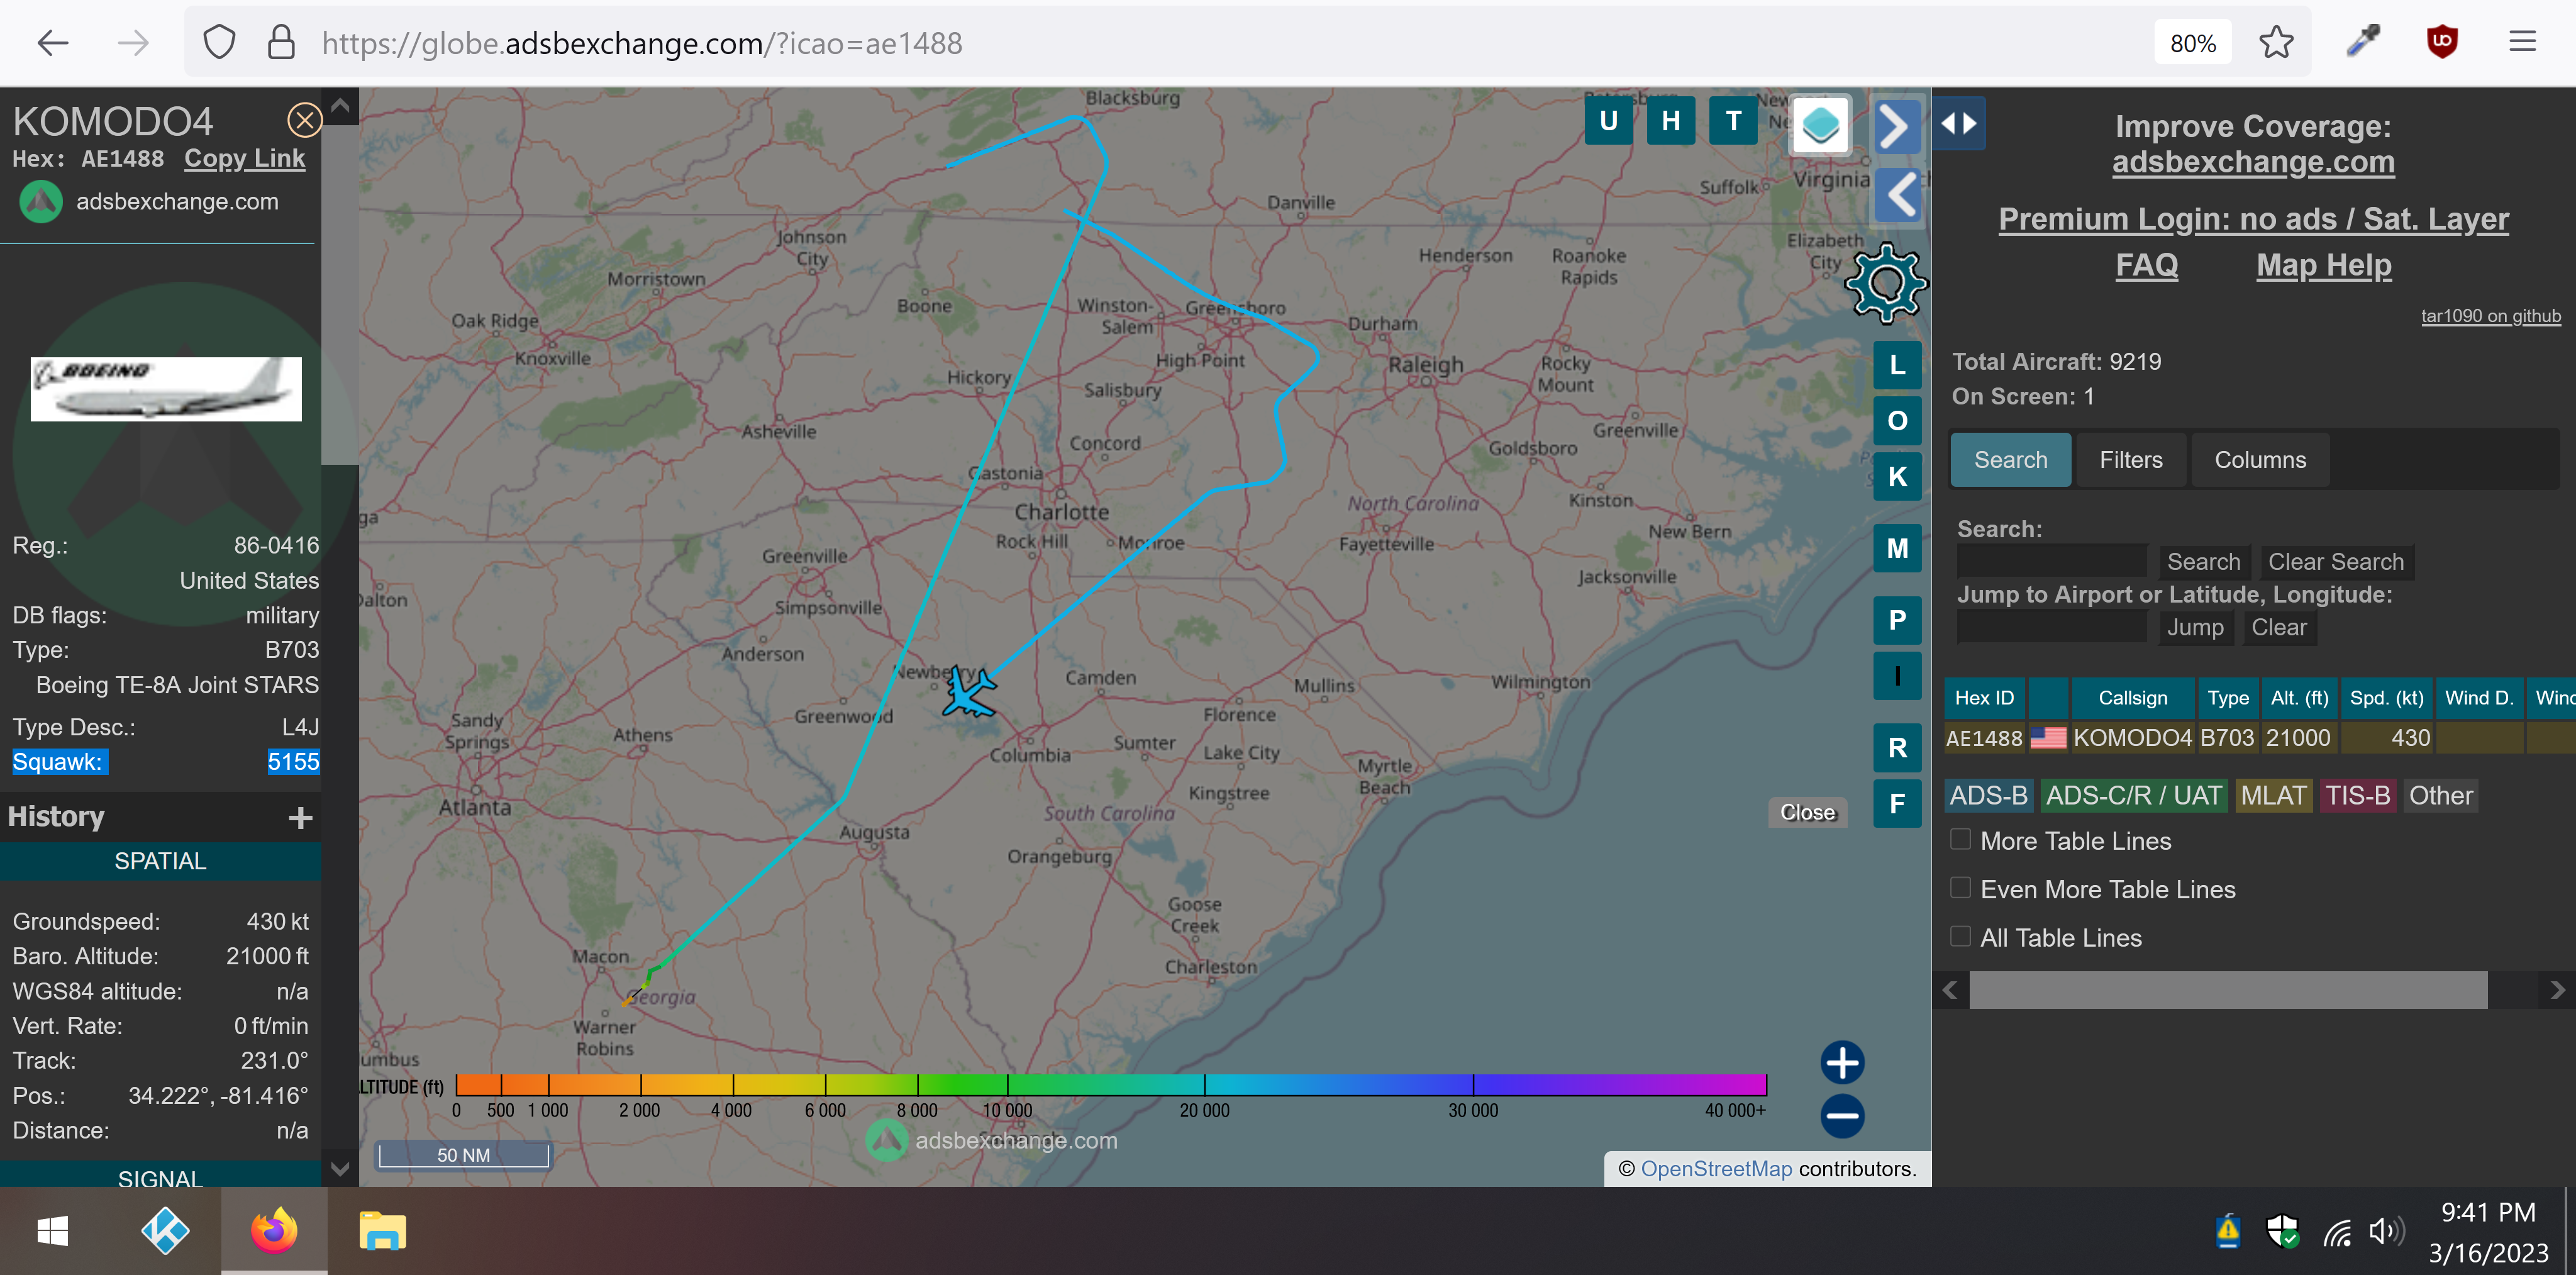Viewport: 2576px width, 1275px height.
Task: Click the Close button on the map
Action: pos(1807,813)
